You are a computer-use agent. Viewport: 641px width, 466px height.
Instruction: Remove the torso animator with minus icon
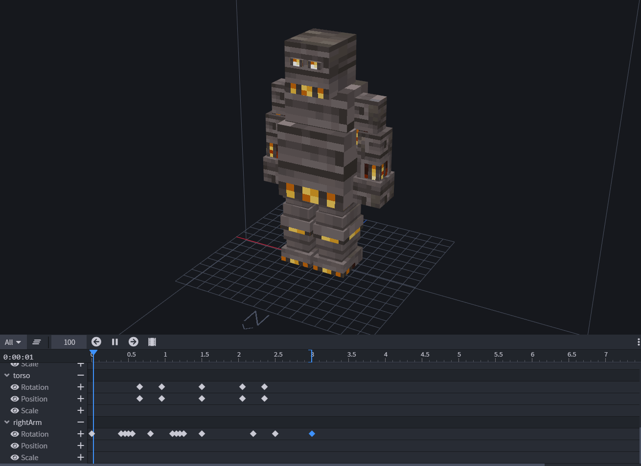click(81, 376)
